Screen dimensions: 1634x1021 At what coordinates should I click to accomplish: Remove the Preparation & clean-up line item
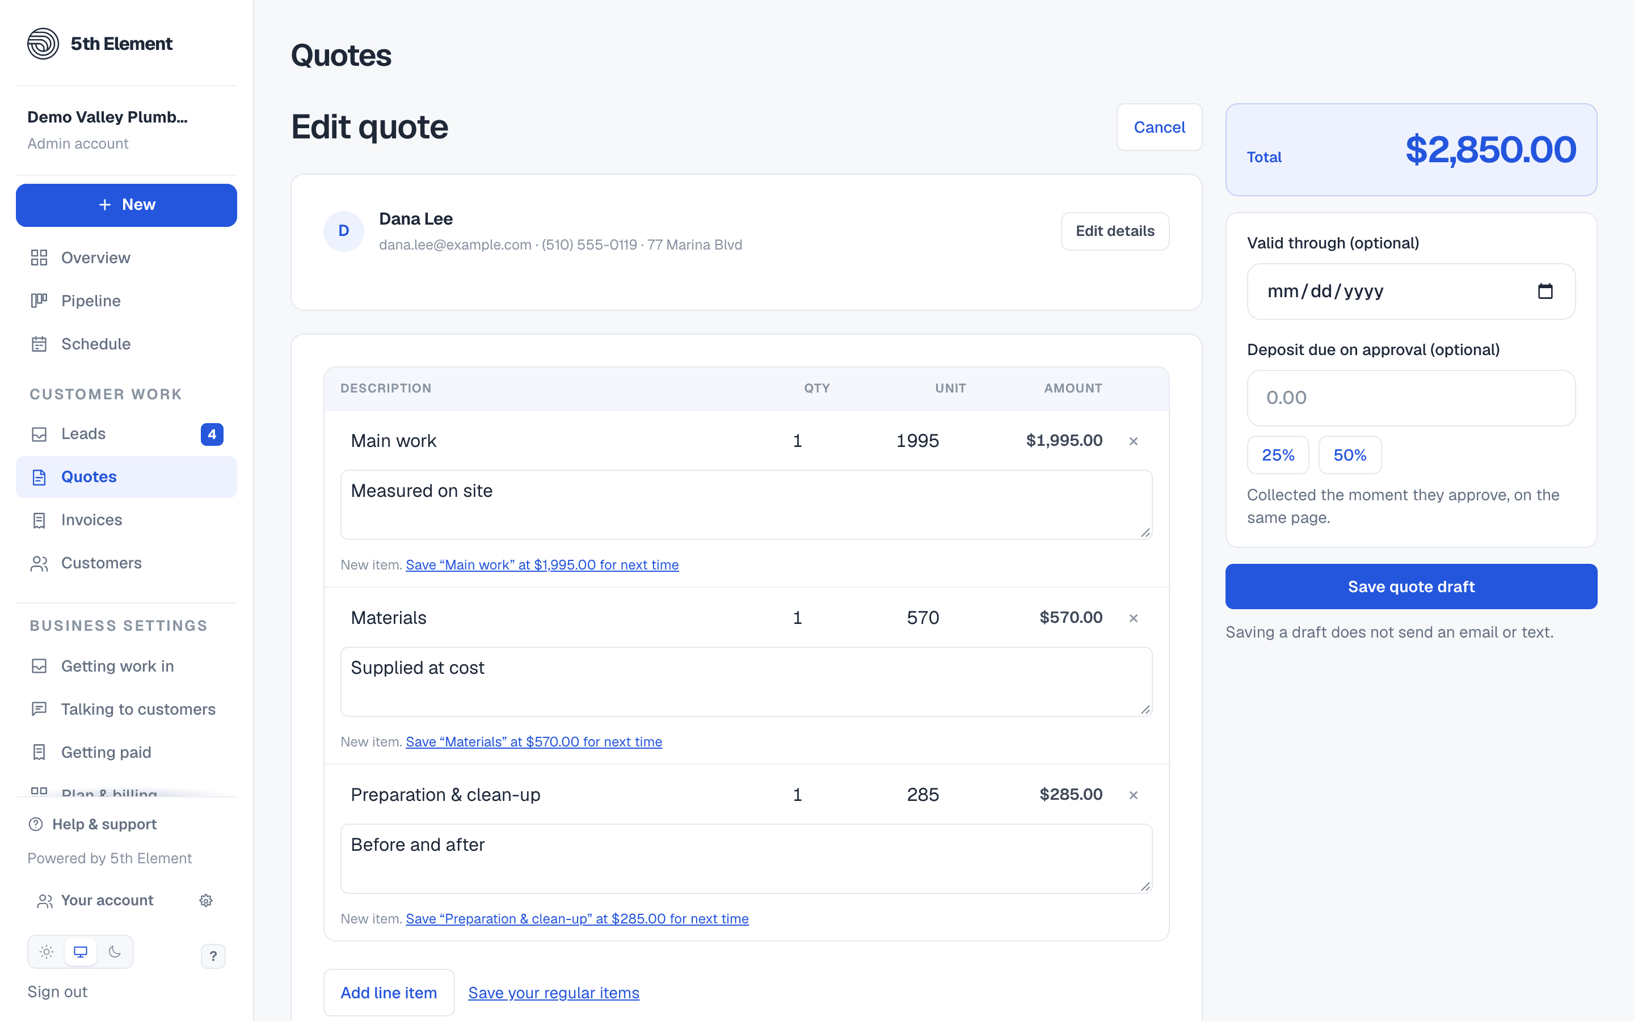click(x=1134, y=795)
